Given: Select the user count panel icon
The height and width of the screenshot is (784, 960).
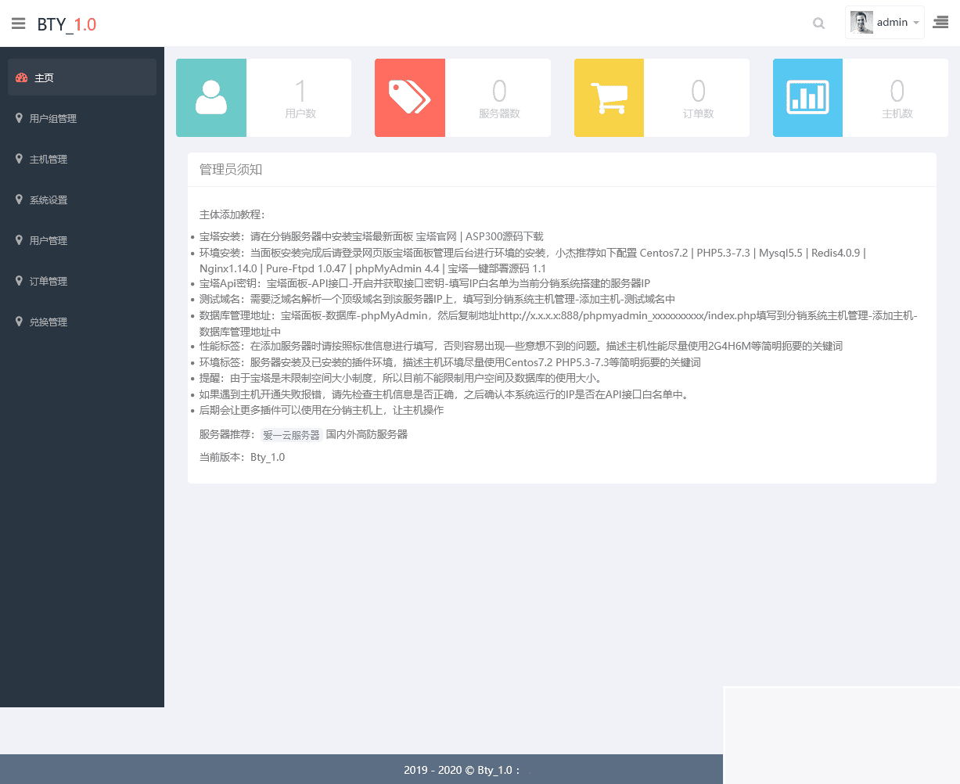Looking at the screenshot, I should click(210, 97).
